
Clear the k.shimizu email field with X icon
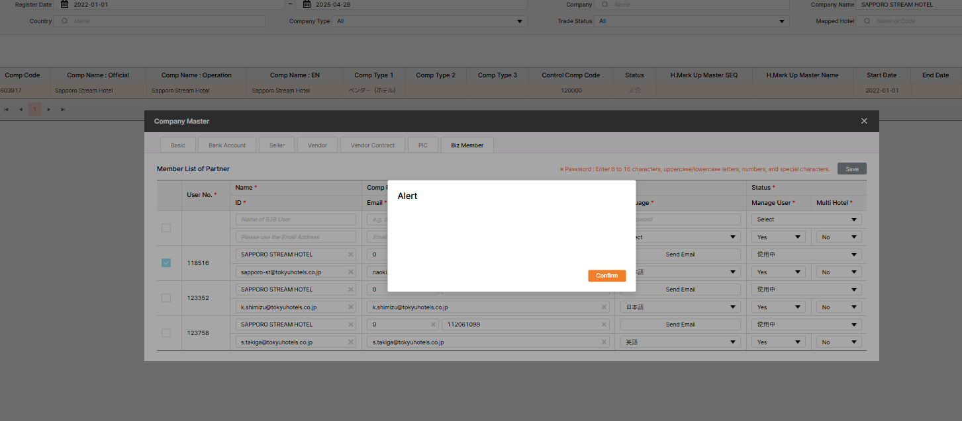604,307
